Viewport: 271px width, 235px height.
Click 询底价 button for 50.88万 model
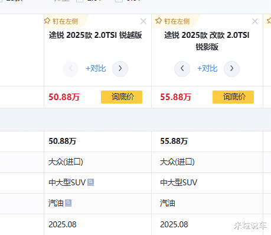pyautogui.click(x=122, y=97)
